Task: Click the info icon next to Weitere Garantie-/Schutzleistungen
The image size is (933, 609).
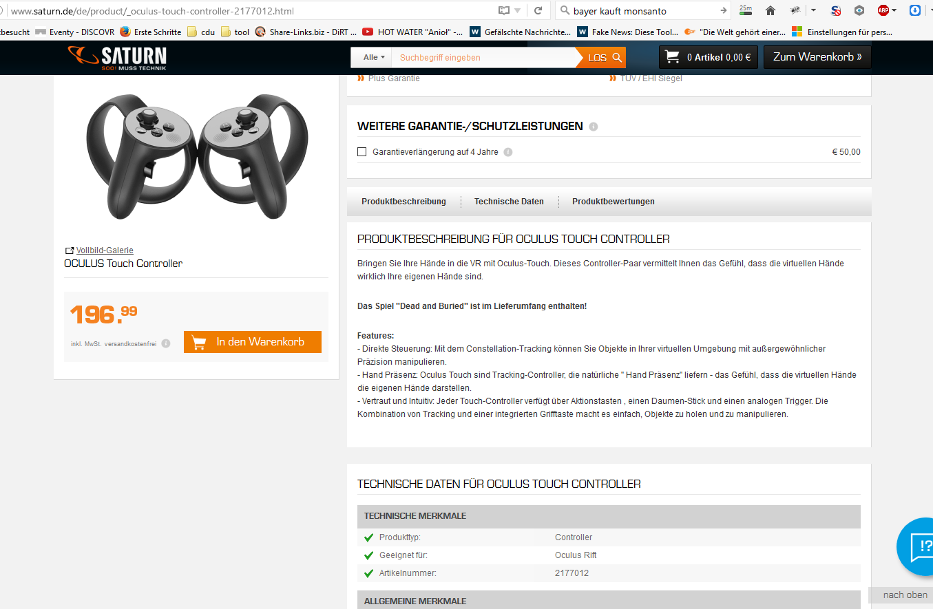Action: (x=594, y=127)
